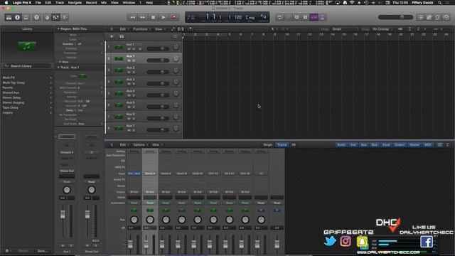The height and width of the screenshot is (256, 455).
Task: Open the Track menu in menu bar
Action: (x=60, y=3)
